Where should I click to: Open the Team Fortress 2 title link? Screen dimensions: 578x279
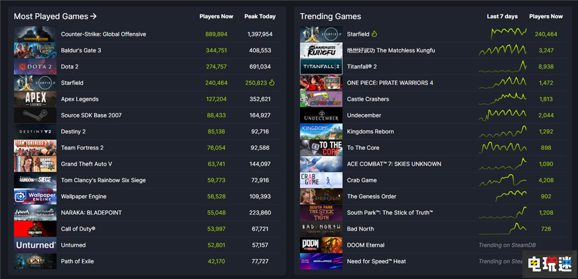click(82, 148)
